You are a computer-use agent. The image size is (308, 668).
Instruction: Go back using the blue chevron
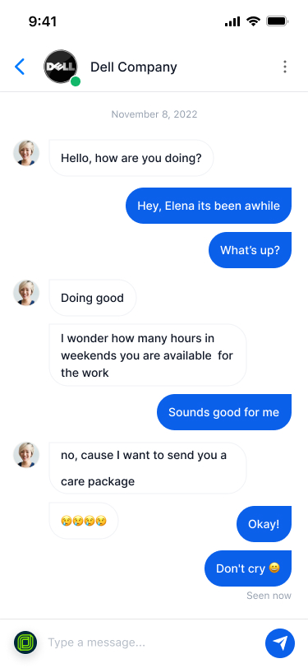coord(20,67)
